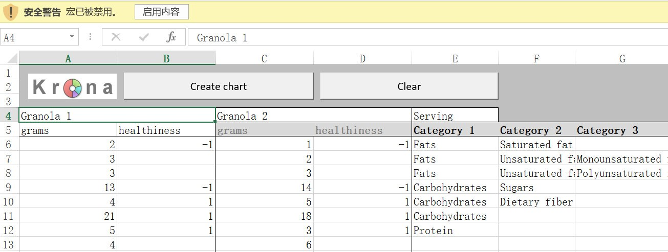
Task: Select column C header
Action: coord(264,58)
